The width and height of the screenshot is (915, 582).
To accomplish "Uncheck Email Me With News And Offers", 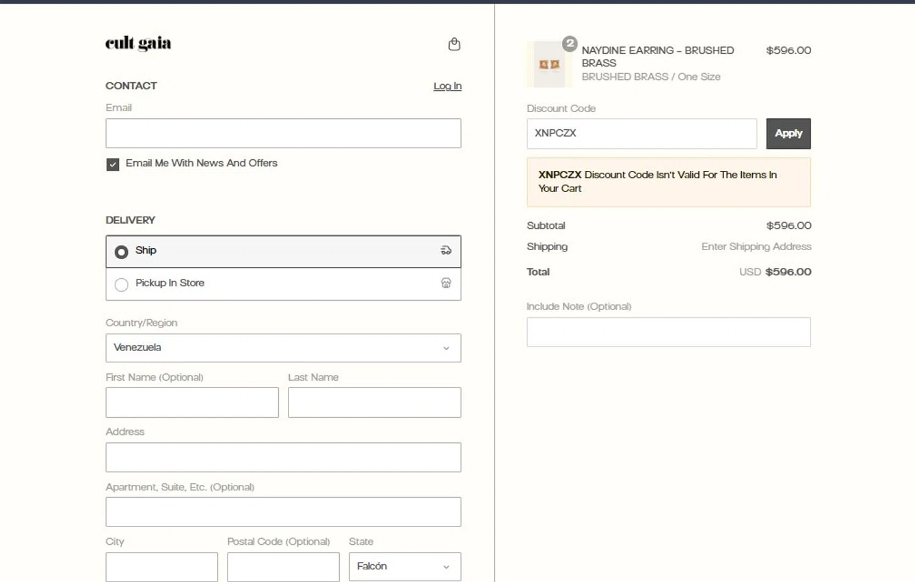I will pyautogui.click(x=113, y=164).
